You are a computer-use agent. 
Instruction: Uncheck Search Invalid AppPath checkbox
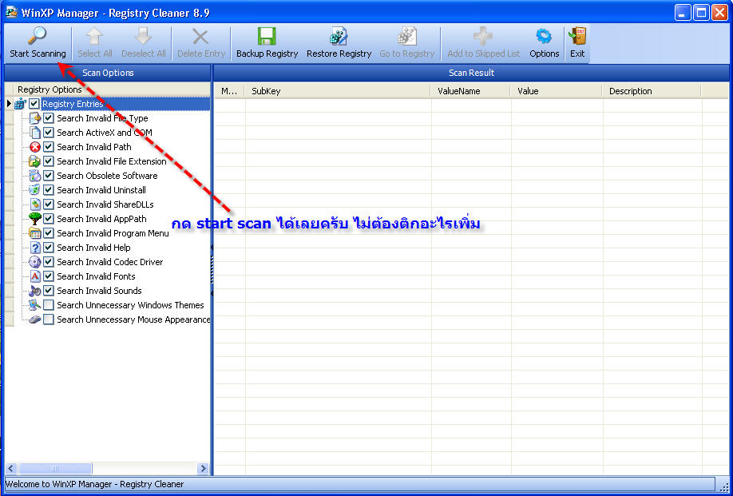coord(49,219)
